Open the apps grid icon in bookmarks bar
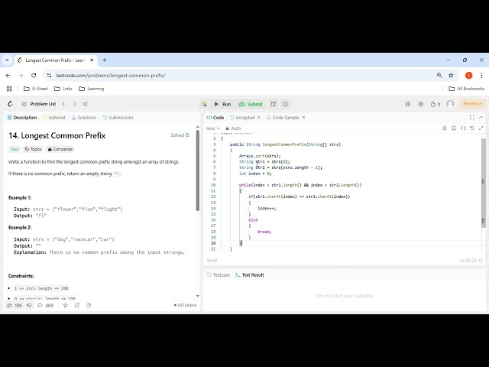The height and width of the screenshot is (367, 489). (9, 89)
